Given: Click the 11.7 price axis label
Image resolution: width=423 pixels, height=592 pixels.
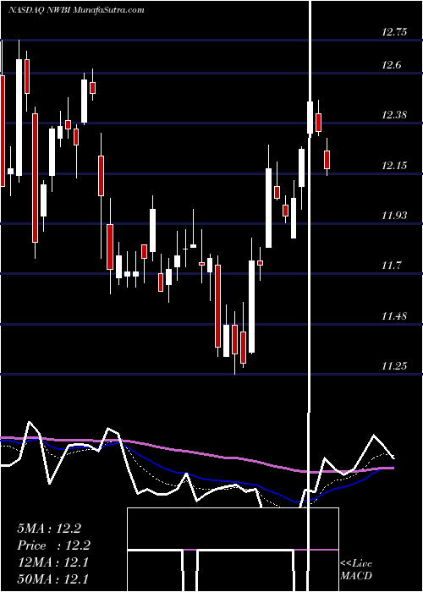Looking at the screenshot, I should [391, 266].
